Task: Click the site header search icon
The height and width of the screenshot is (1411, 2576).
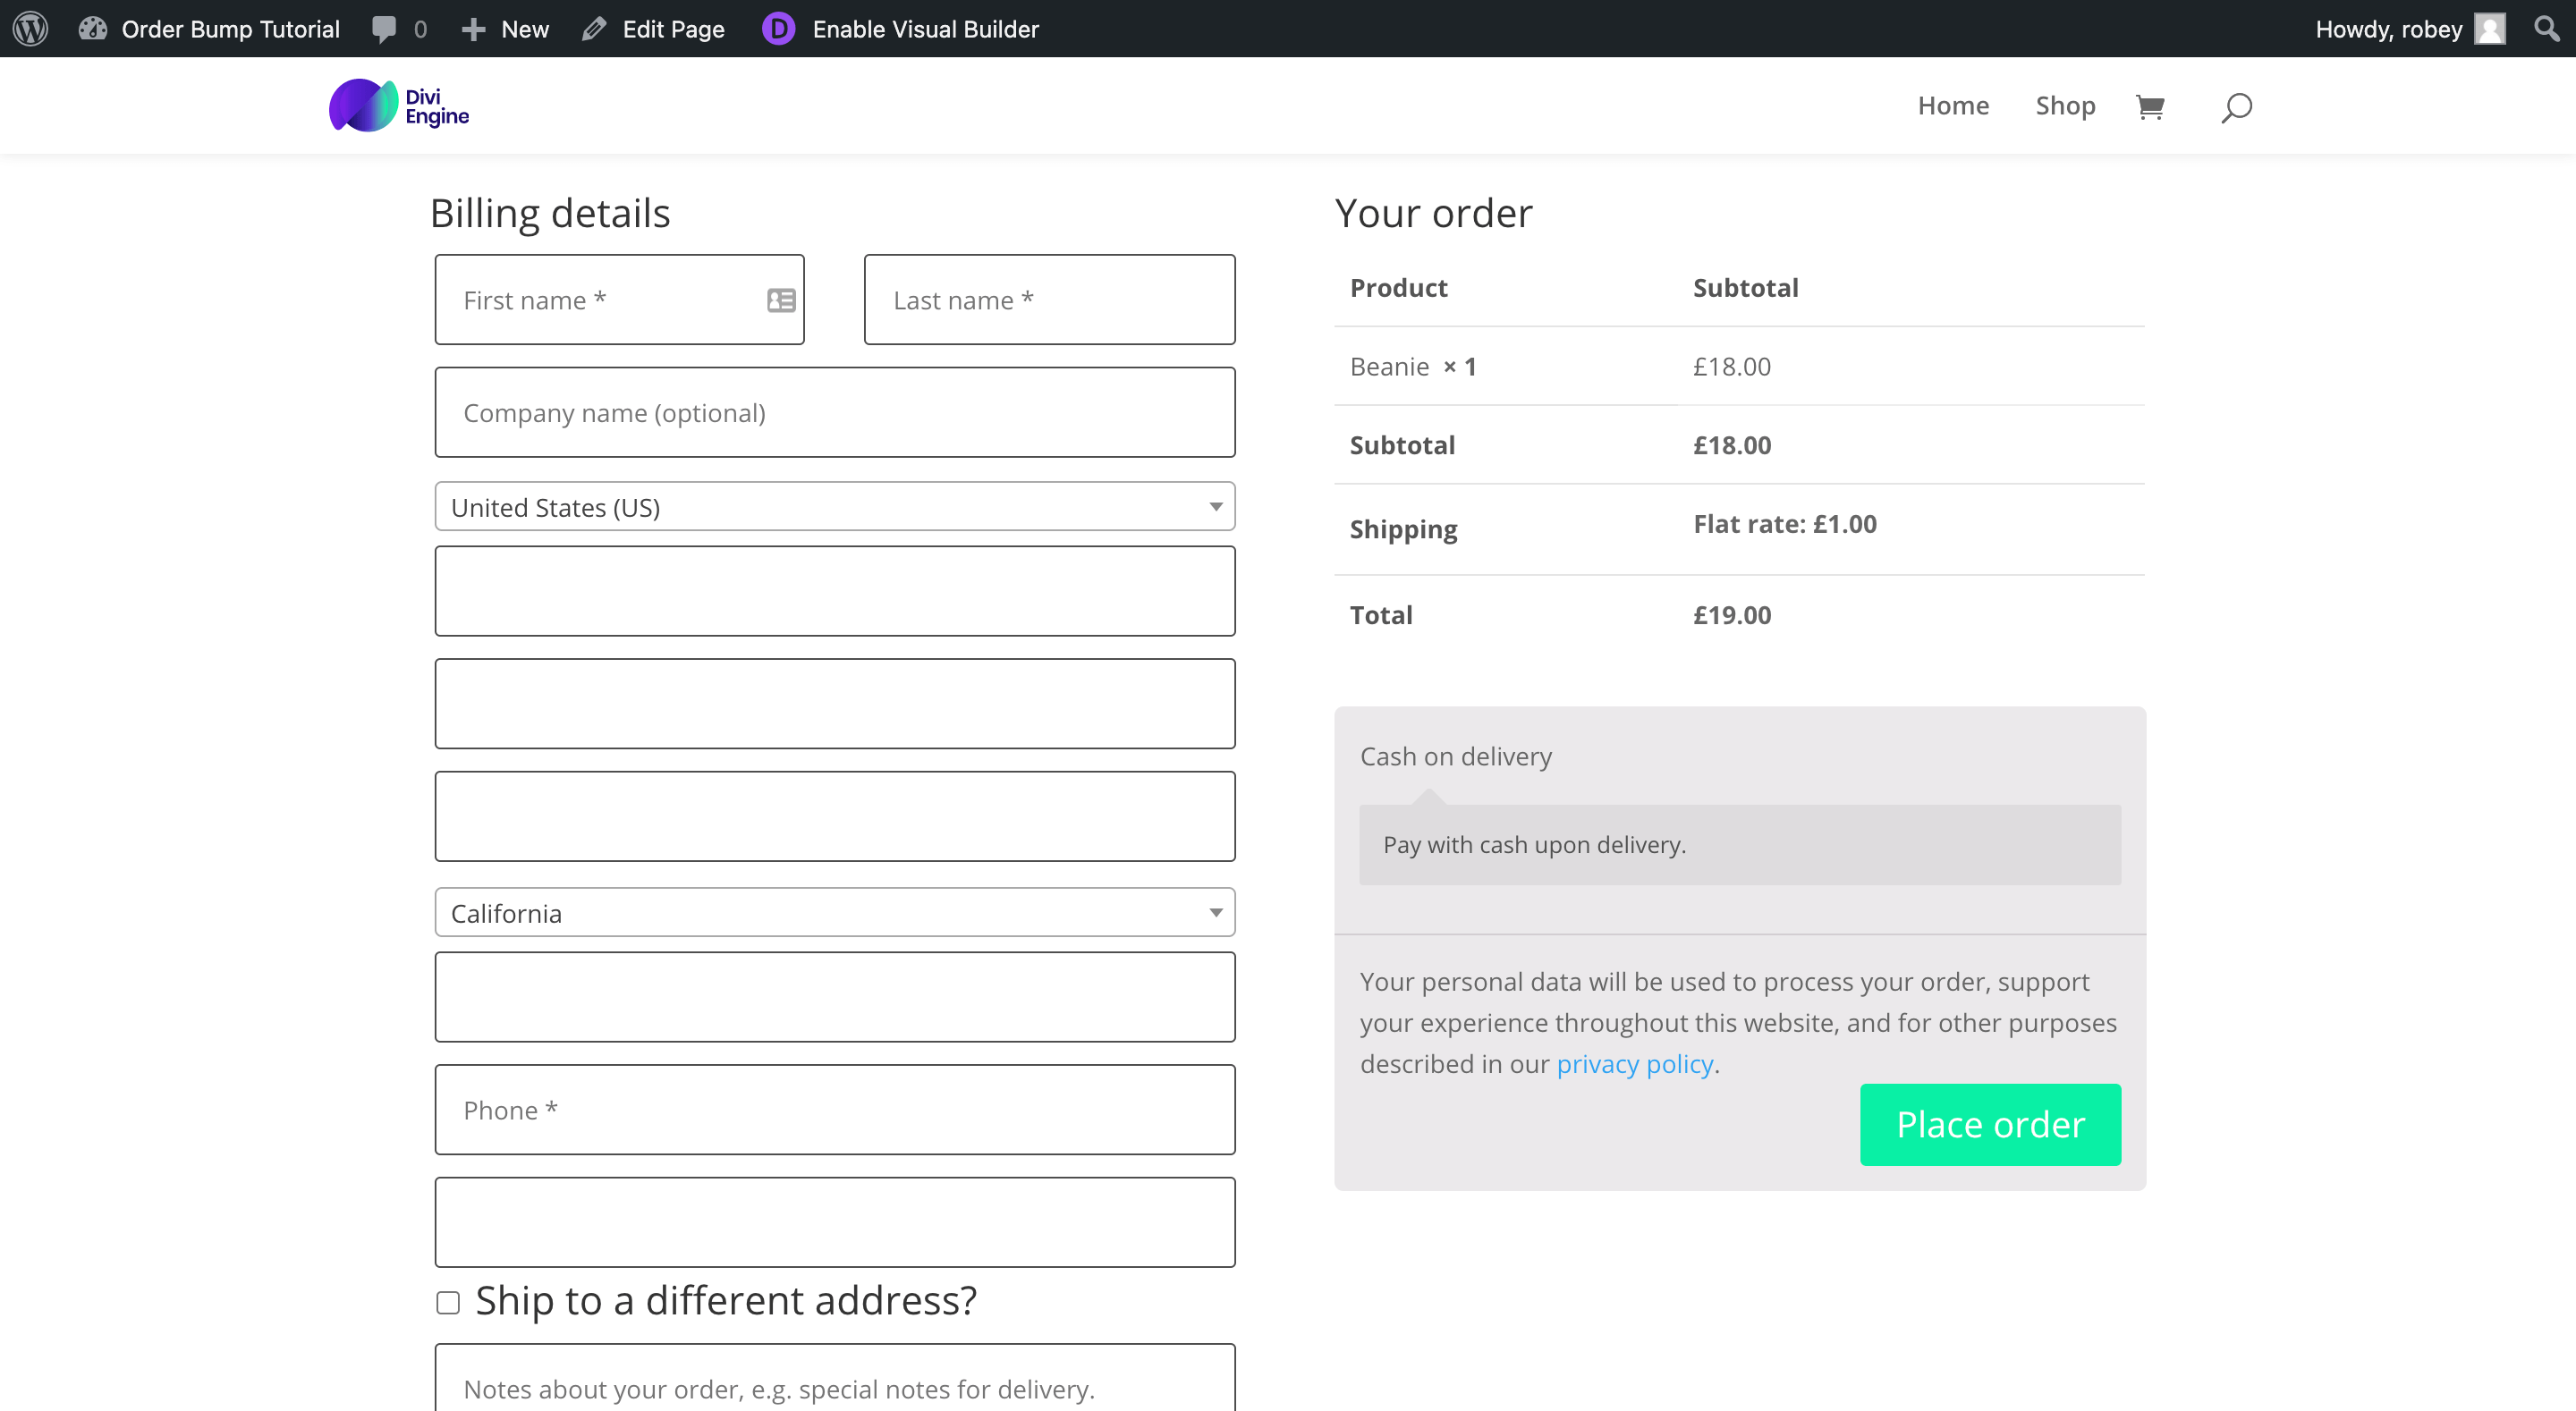Action: click(2236, 106)
